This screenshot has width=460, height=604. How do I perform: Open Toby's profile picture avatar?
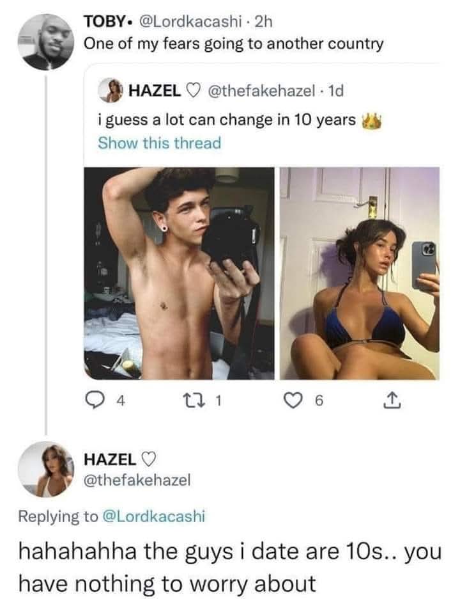(x=43, y=42)
